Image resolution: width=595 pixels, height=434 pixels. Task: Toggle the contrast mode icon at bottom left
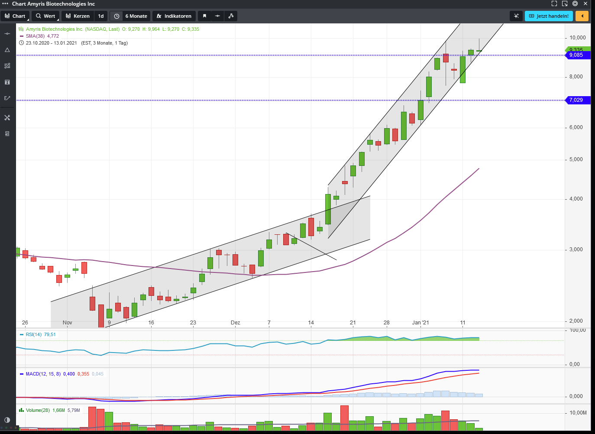(7, 420)
